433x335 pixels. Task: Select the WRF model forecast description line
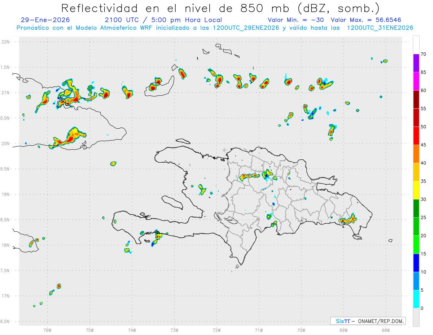[x=215, y=28]
